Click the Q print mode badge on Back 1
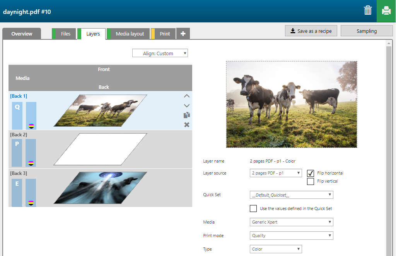 click(17, 108)
